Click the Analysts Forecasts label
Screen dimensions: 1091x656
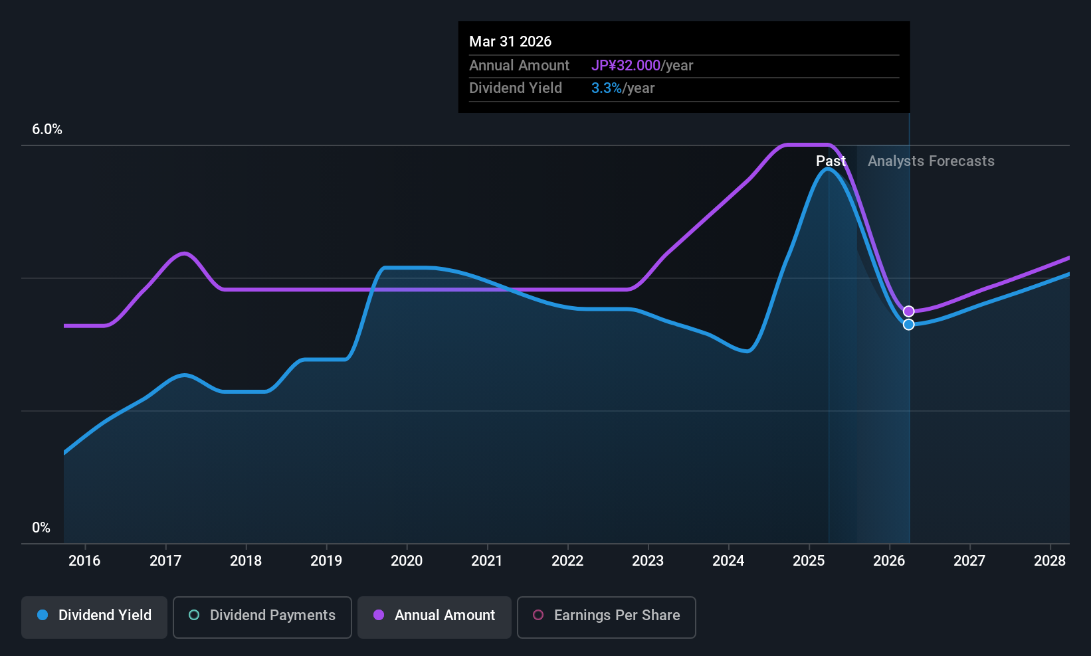(931, 161)
